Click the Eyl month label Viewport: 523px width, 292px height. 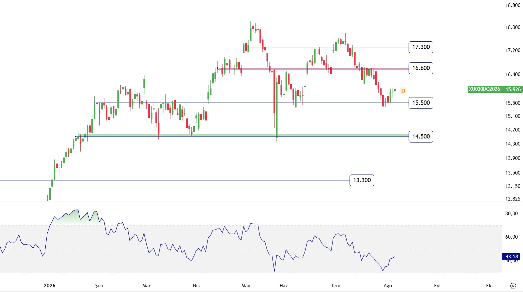(x=437, y=286)
